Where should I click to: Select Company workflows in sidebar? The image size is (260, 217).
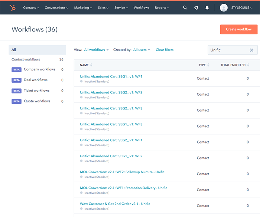pos(39,69)
